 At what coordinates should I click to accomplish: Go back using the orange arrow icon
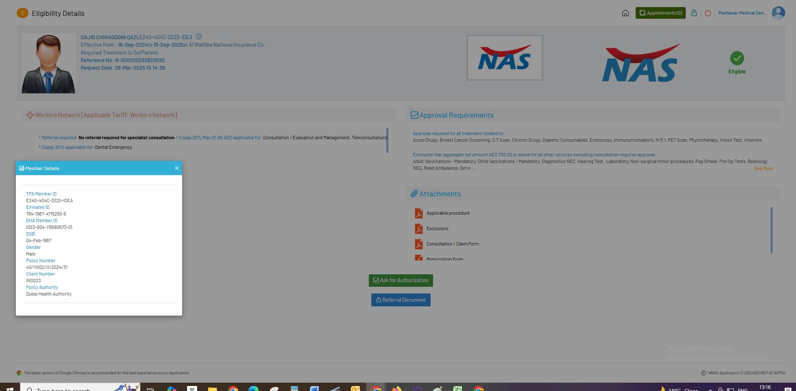pyautogui.click(x=23, y=13)
